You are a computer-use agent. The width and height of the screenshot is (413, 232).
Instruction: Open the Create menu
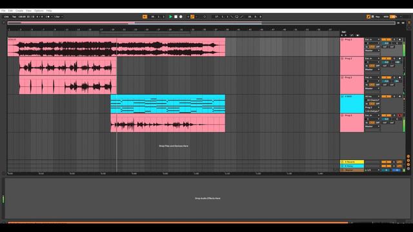(19, 11)
